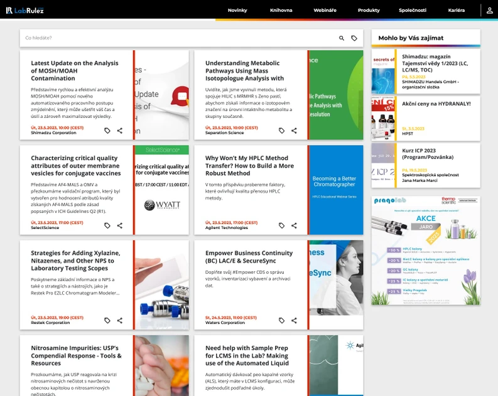
Task: Click the search magnifier icon
Action: coord(342,38)
